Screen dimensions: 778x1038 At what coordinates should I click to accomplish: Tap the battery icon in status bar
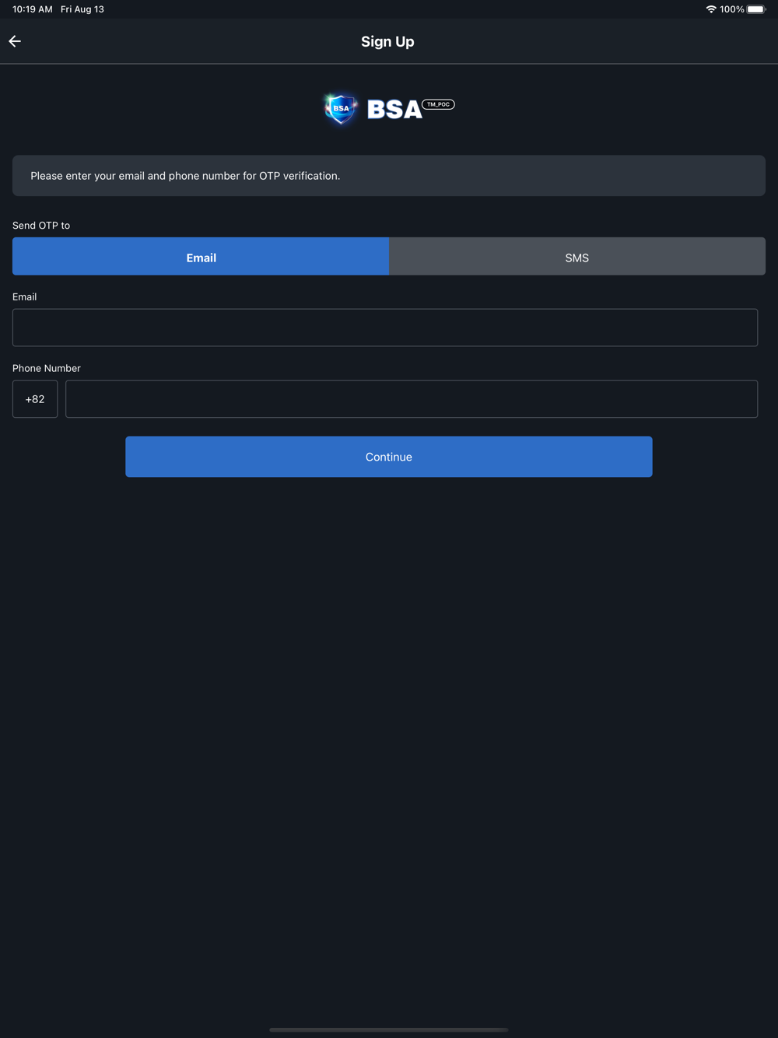(756, 9)
